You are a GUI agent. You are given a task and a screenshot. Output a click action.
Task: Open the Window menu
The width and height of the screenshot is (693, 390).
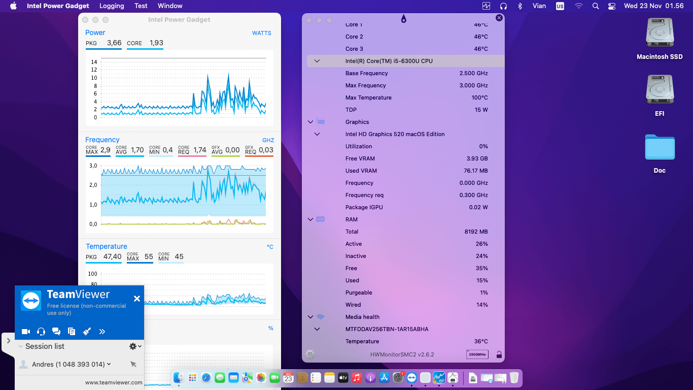[x=170, y=6]
